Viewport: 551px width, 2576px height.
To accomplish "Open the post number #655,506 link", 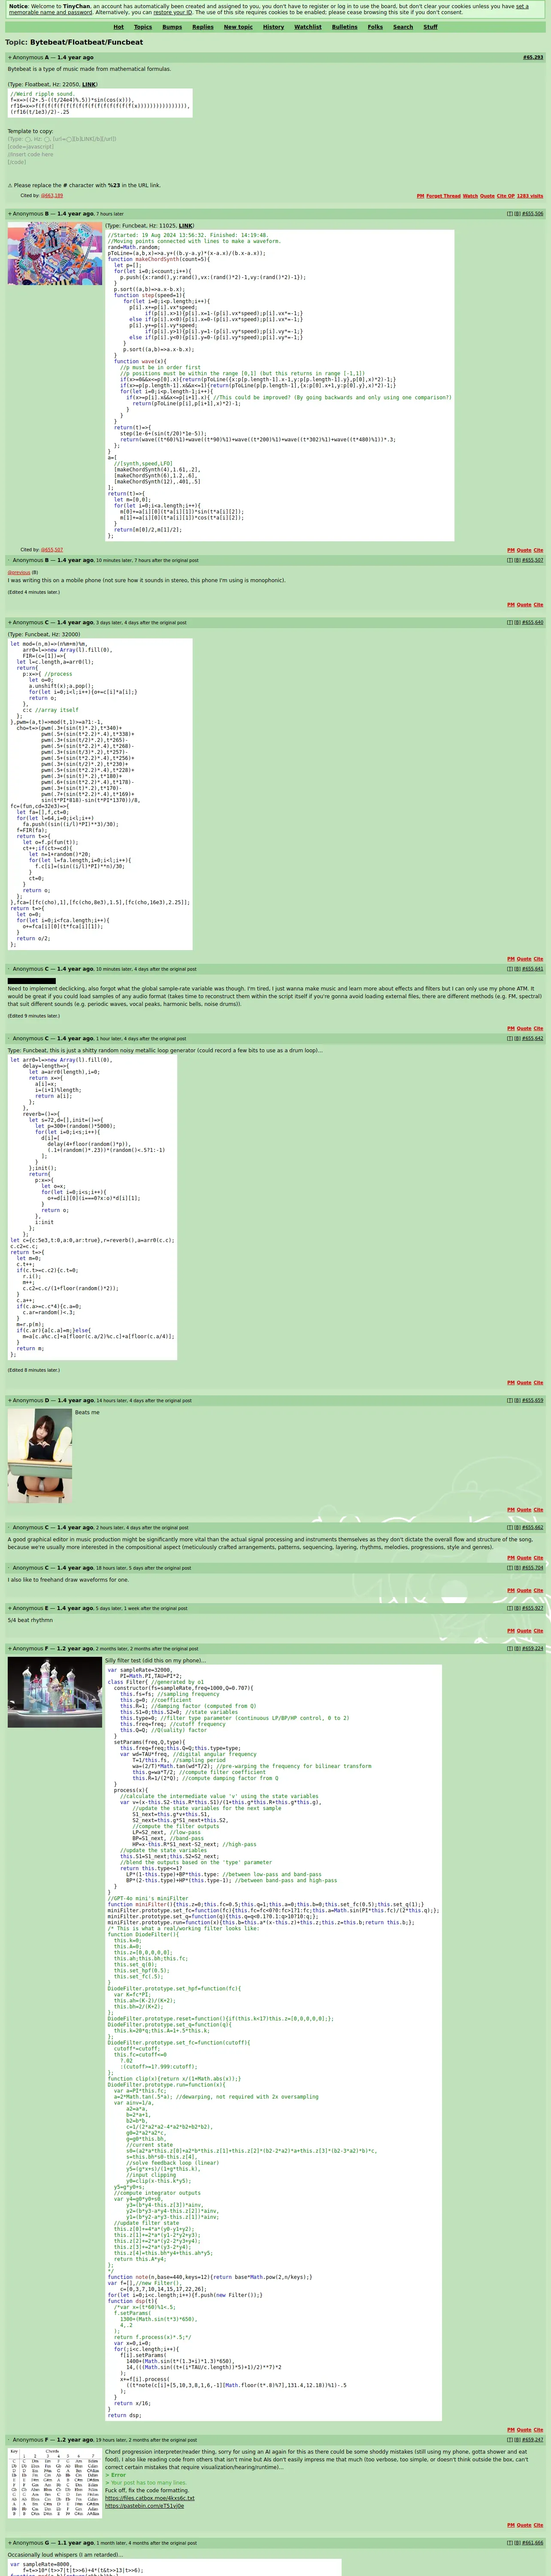I will tap(533, 213).
